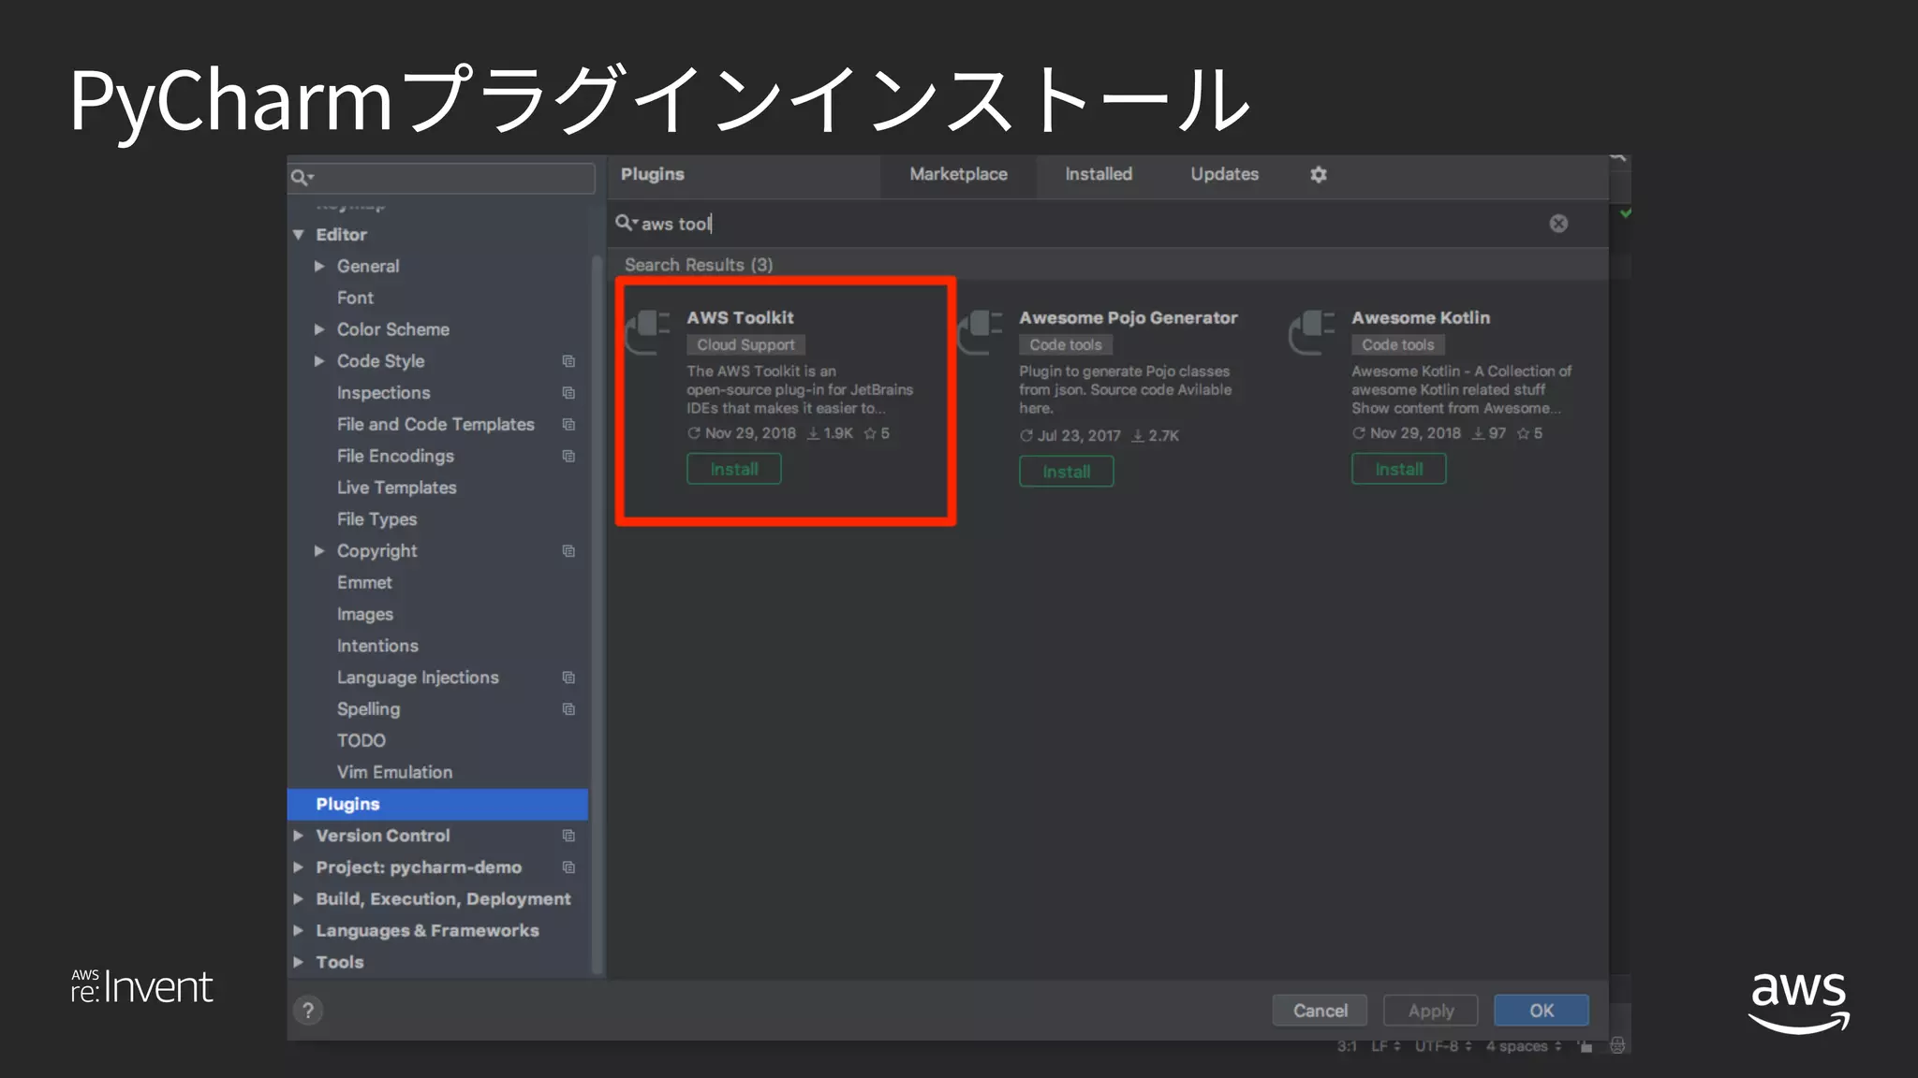1918x1078 pixels.
Task: Click the Awesome Kotlin plug icon
Action: coord(1312,332)
